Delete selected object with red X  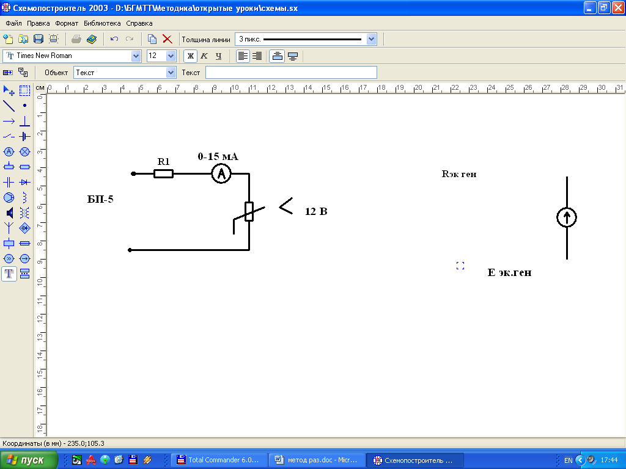tap(168, 39)
